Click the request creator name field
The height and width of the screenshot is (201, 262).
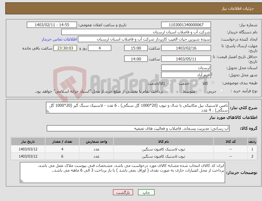pos(144,39)
